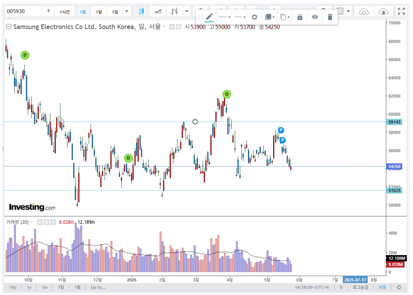Click the 12.189M volume axis label
Screen dimensions: 413x295
click(396, 258)
